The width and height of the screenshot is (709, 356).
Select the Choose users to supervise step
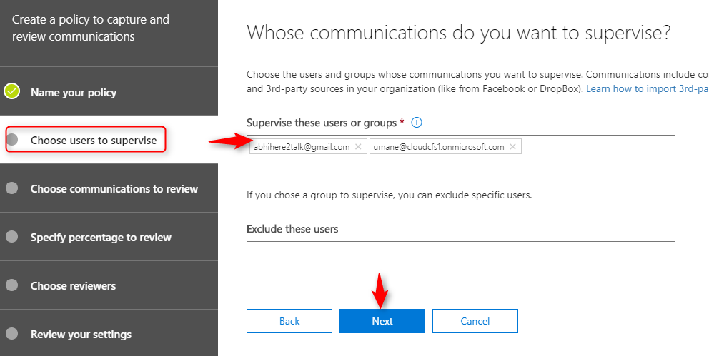[94, 141]
